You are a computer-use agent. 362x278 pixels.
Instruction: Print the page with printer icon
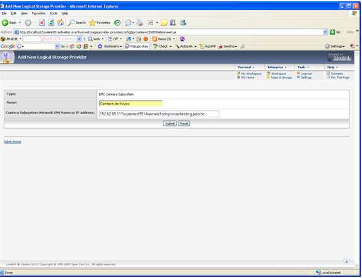tap(139, 23)
